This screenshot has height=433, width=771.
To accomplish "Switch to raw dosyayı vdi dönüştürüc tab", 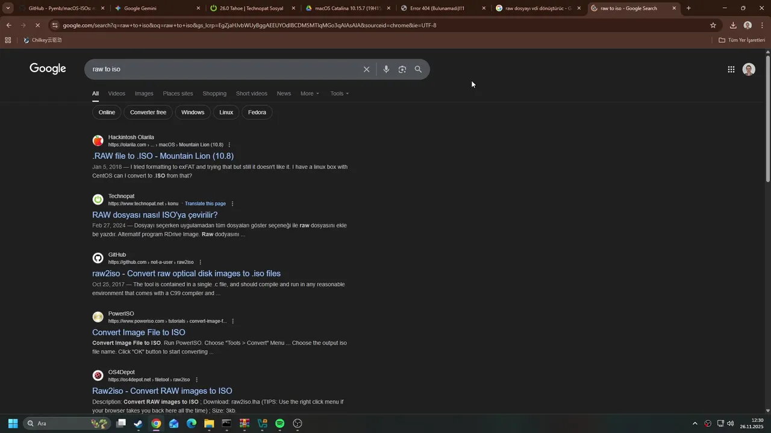I will coord(538,8).
